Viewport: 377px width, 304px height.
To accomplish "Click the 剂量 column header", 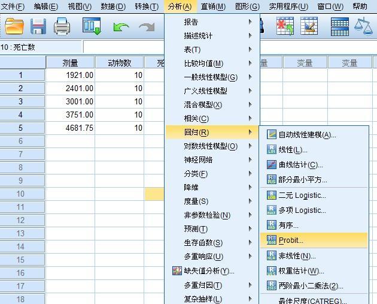I will [x=70, y=63].
